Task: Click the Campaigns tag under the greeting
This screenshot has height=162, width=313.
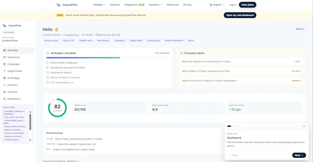Action: pos(119,41)
